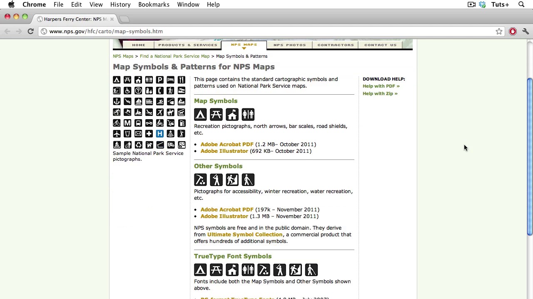Screen dimensions: 533x299
Task: Open the File menu
Action: [x=58, y=5]
